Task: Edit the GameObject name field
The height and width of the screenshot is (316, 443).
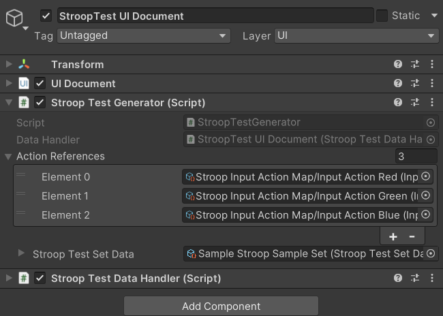Action: [x=215, y=16]
